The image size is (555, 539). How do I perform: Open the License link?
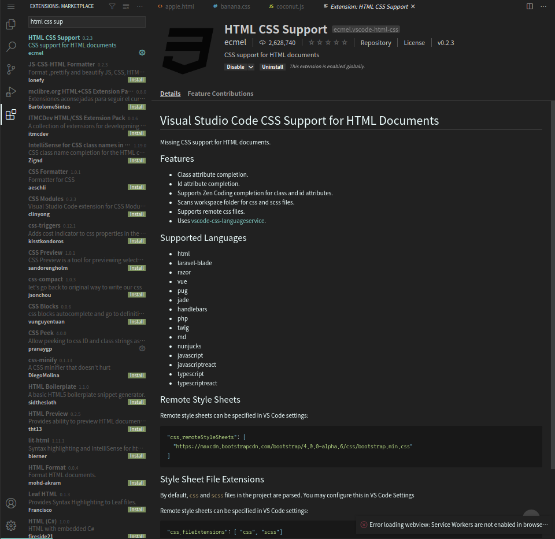click(x=414, y=43)
